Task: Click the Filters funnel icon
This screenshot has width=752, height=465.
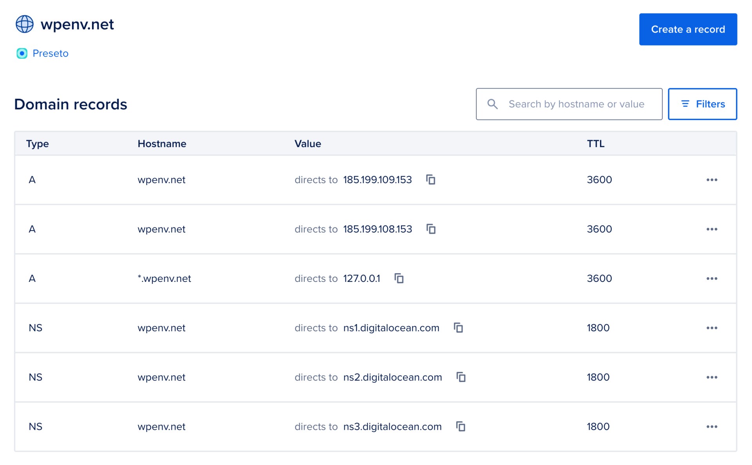Action: pyautogui.click(x=685, y=104)
